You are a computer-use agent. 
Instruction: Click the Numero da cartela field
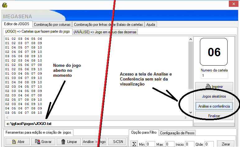pyautogui.click(x=214, y=76)
